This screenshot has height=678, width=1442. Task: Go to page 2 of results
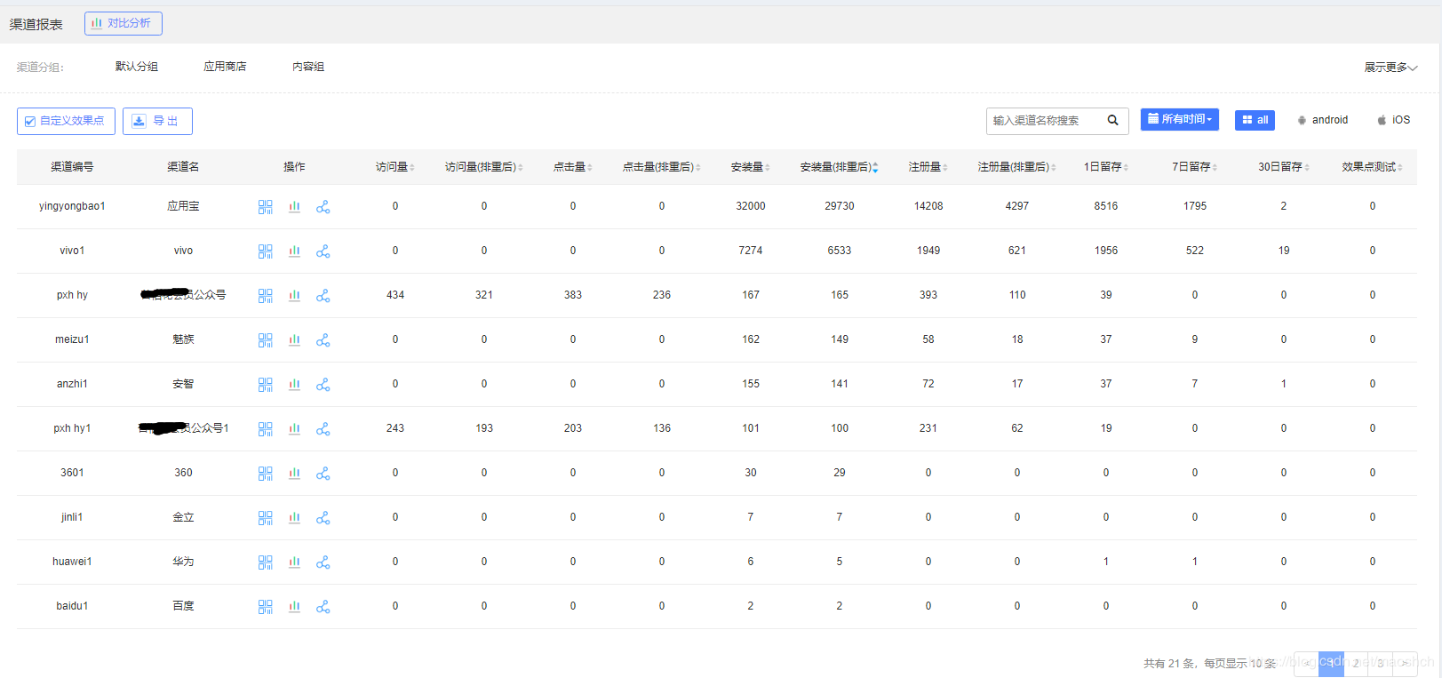1356,664
